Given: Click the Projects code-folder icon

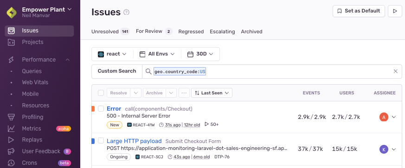Looking at the screenshot, I should (11, 42).
